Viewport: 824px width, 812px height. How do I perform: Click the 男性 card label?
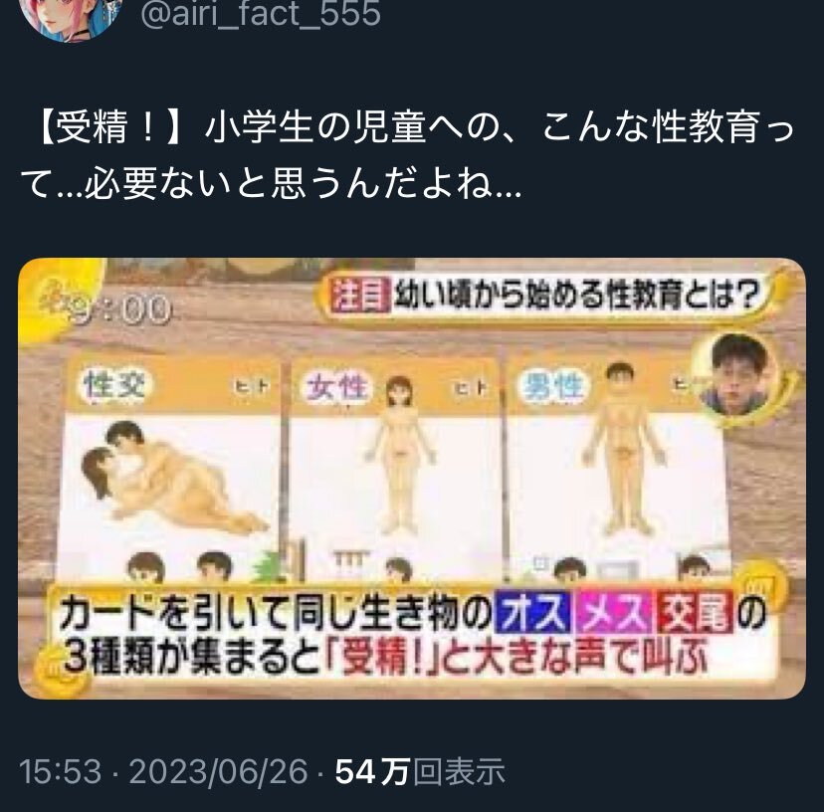[x=551, y=388]
